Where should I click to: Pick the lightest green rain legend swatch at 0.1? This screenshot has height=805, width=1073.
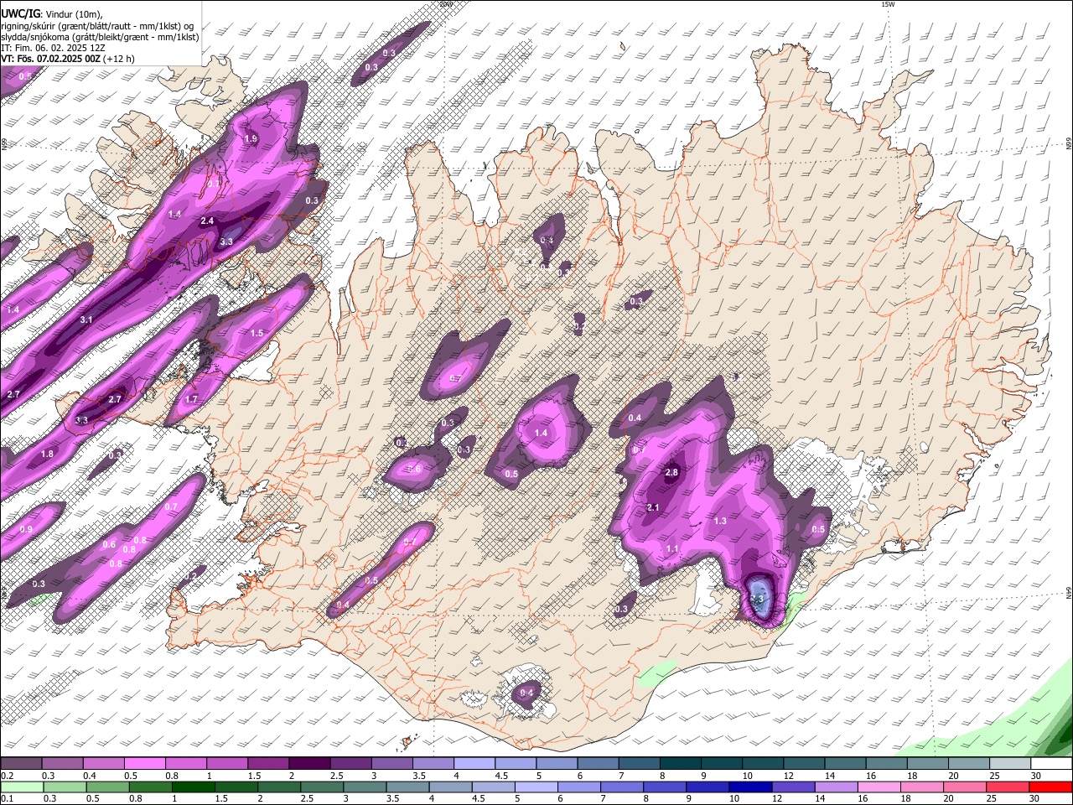(x=22, y=787)
